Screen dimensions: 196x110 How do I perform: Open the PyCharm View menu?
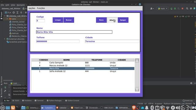point(13,5)
